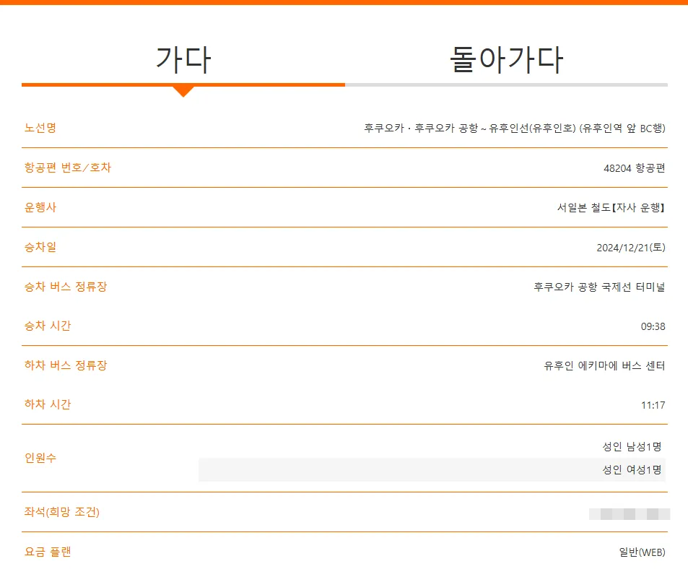Select the Fukuoka Airport ~ Yufuin route text

(514, 128)
